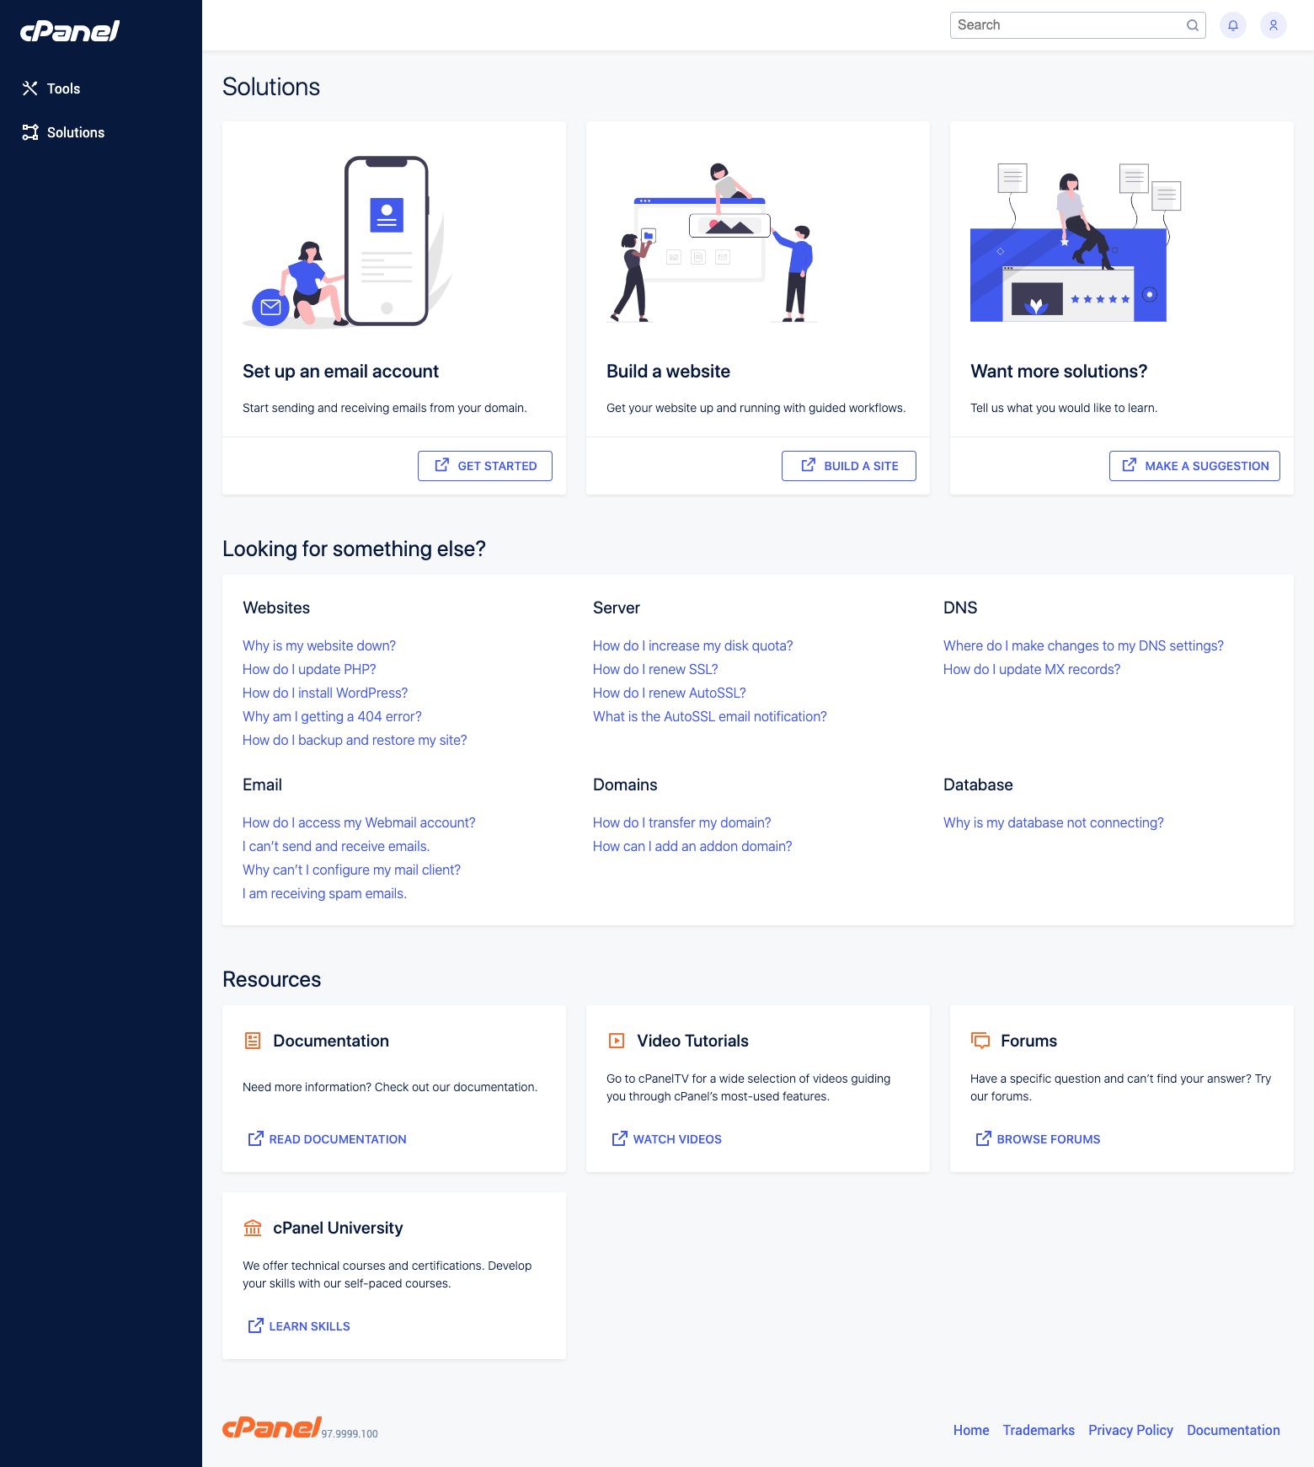Click the Watch Videos link
Screen dimensions: 1314x1467
coord(676,1139)
